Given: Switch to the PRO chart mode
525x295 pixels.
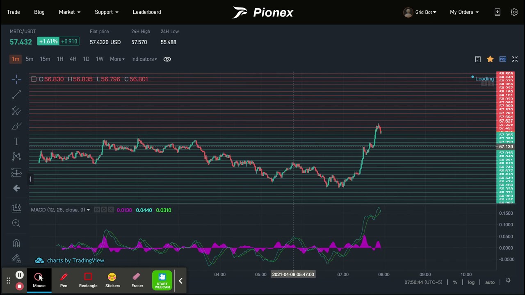Looking at the screenshot, I should (503, 59).
